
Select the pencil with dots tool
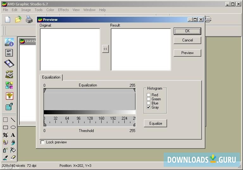click(x=5, y=142)
